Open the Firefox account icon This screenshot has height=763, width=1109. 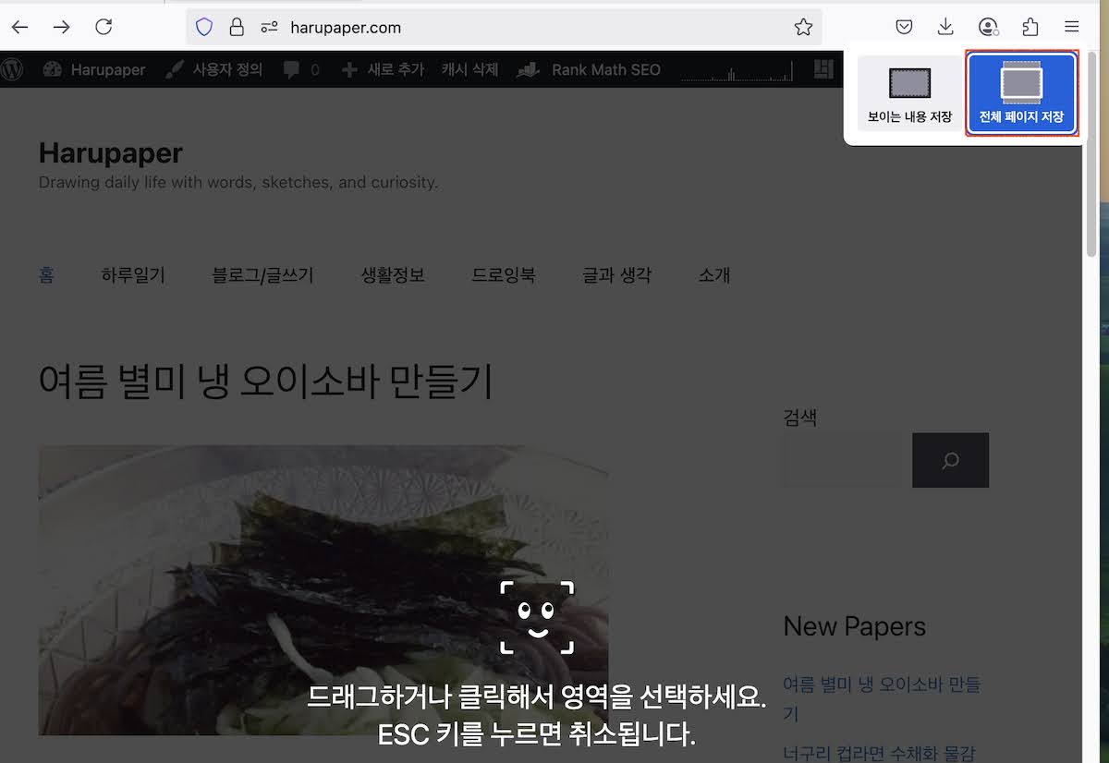coord(989,27)
